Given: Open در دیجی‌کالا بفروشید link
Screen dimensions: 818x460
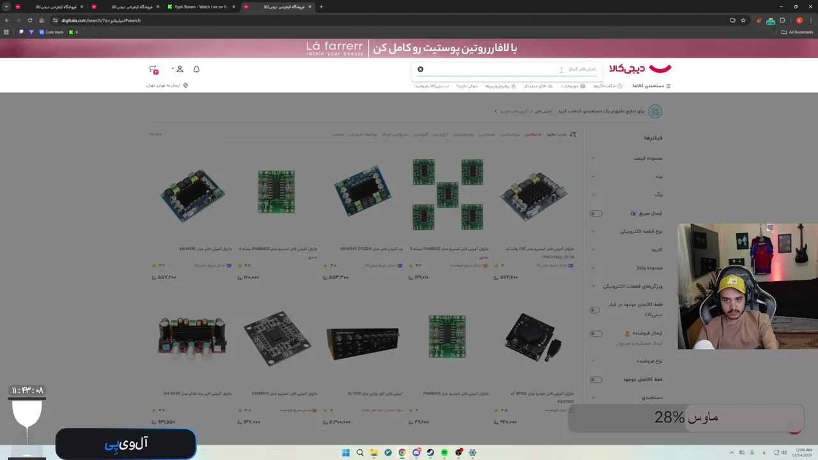Looking at the screenshot, I should coord(431,86).
